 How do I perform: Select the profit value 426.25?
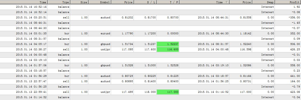(x=295, y=49)
